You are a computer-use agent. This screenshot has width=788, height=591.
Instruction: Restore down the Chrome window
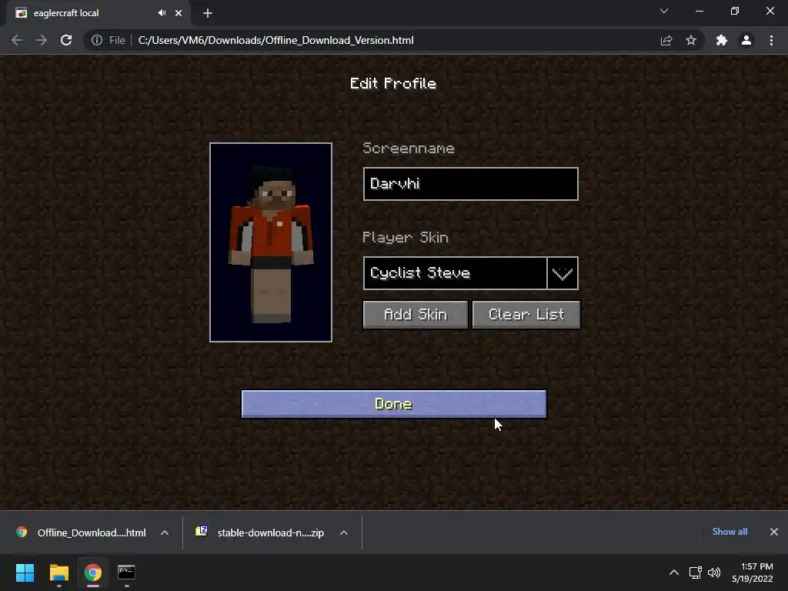(x=735, y=11)
